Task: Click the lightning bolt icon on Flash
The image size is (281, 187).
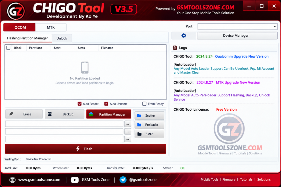Action: (x=78, y=149)
